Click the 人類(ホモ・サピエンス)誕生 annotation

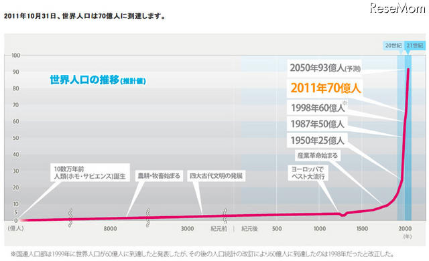click(x=90, y=173)
